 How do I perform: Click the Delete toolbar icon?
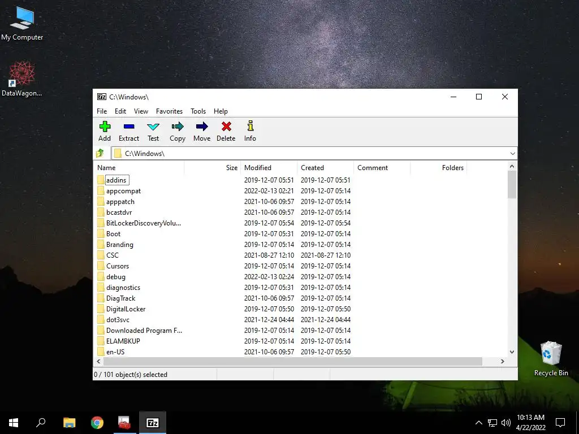pos(226,127)
